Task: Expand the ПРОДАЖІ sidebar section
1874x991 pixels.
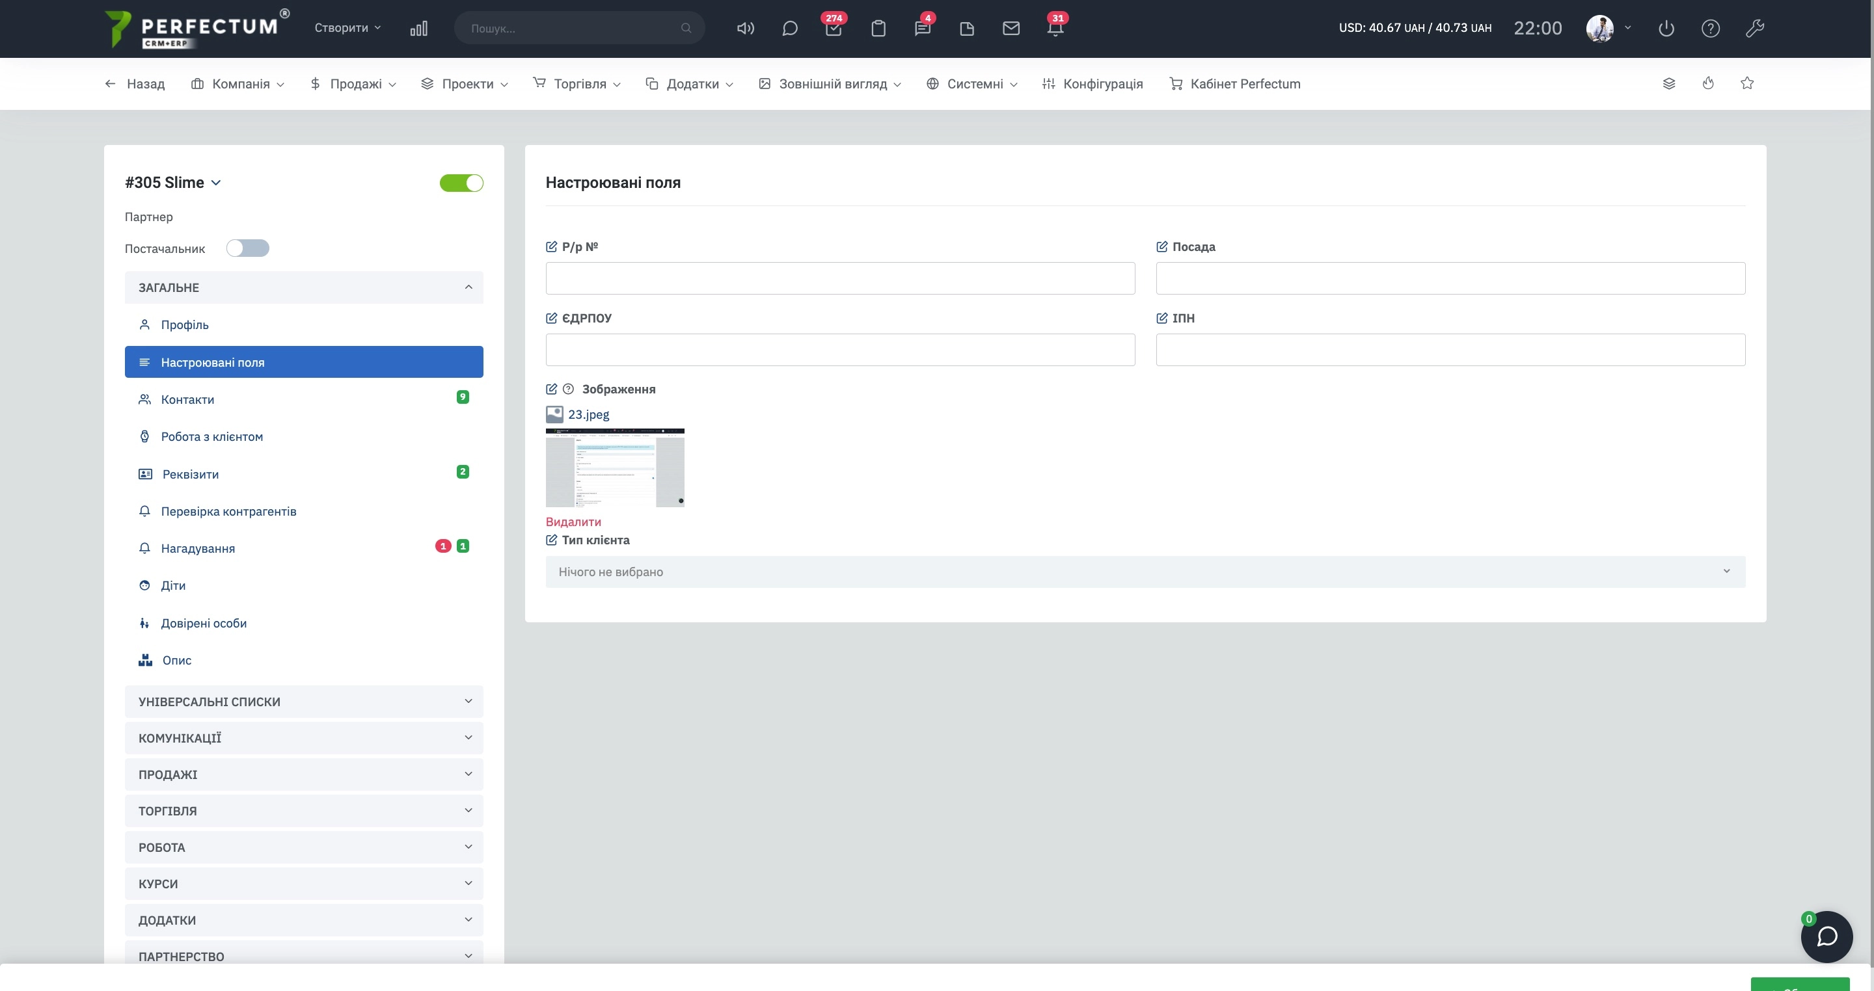Action: pyautogui.click(x=303, y=774)
